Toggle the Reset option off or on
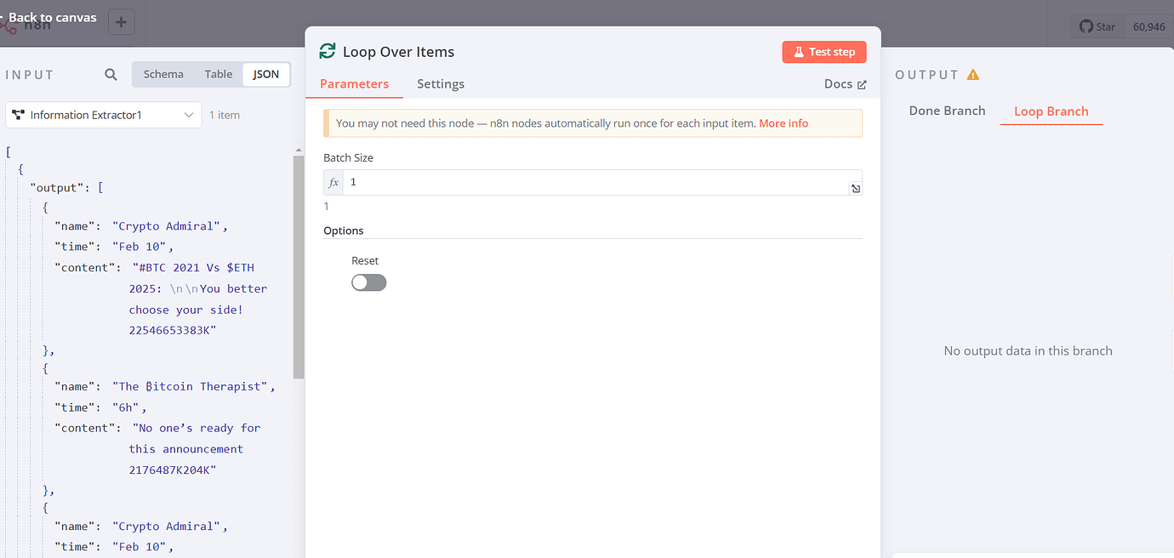The image size is (1174, 558). click(368, 282)
